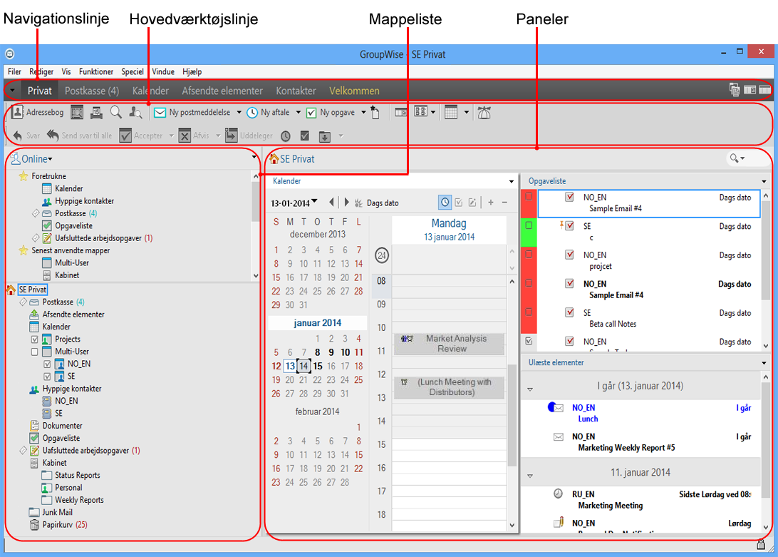
Task: Toggle the NO_EN sub-calendar checkbox
Action: (48, 364)
